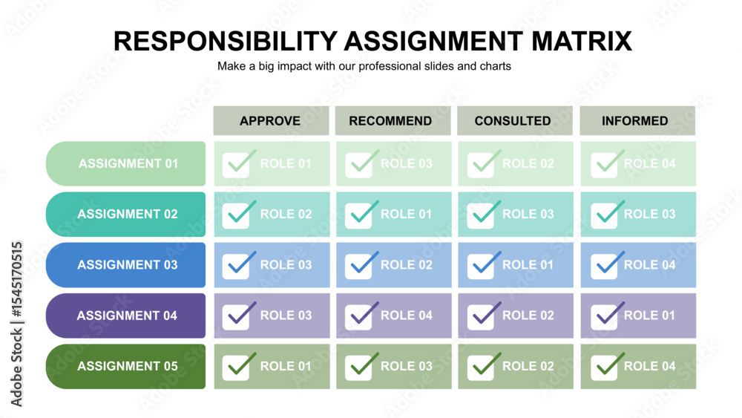Click the purple ASSIGNMENT 04 label
This screenshot has height=418, width=742.
point(126,316)
